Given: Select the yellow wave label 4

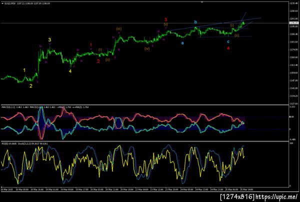Looking at the screenshot, I should pyautogui.click(x=70, y=71).
